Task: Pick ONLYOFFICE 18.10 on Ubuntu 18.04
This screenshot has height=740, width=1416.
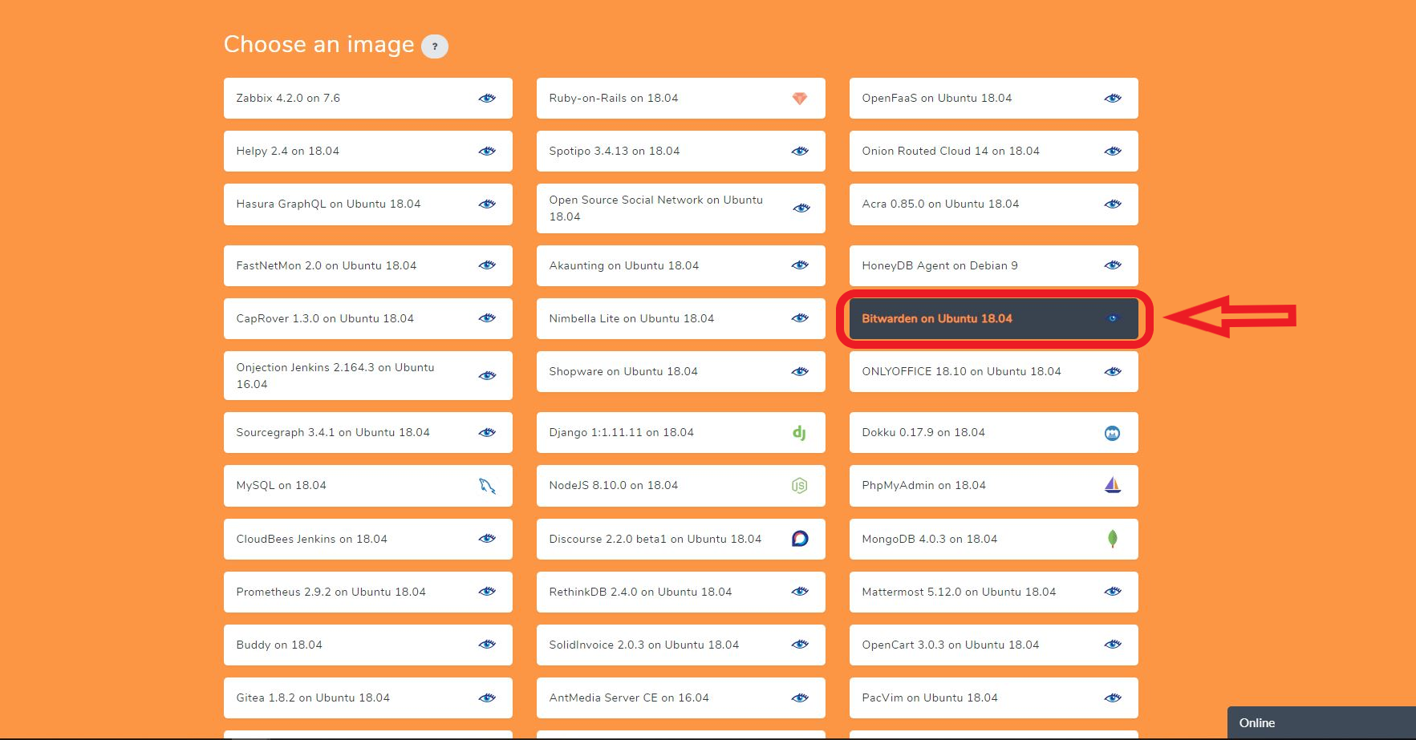Action: click(994, 372)
